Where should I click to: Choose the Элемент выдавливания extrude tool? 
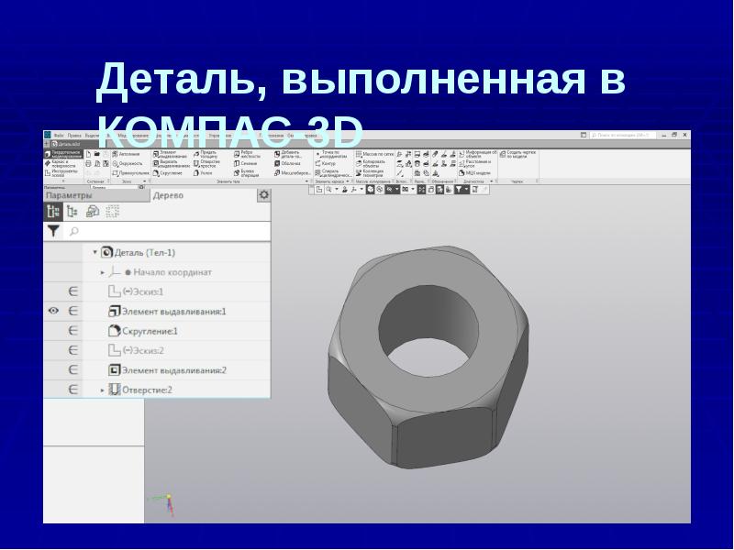tap(170, 153)
